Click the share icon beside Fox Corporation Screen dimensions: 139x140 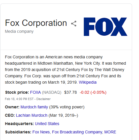(x=74, y=24)
